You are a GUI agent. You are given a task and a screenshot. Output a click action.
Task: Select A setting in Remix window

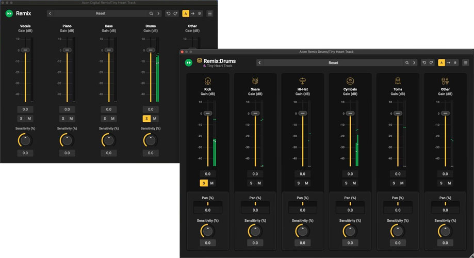[186, 13]
